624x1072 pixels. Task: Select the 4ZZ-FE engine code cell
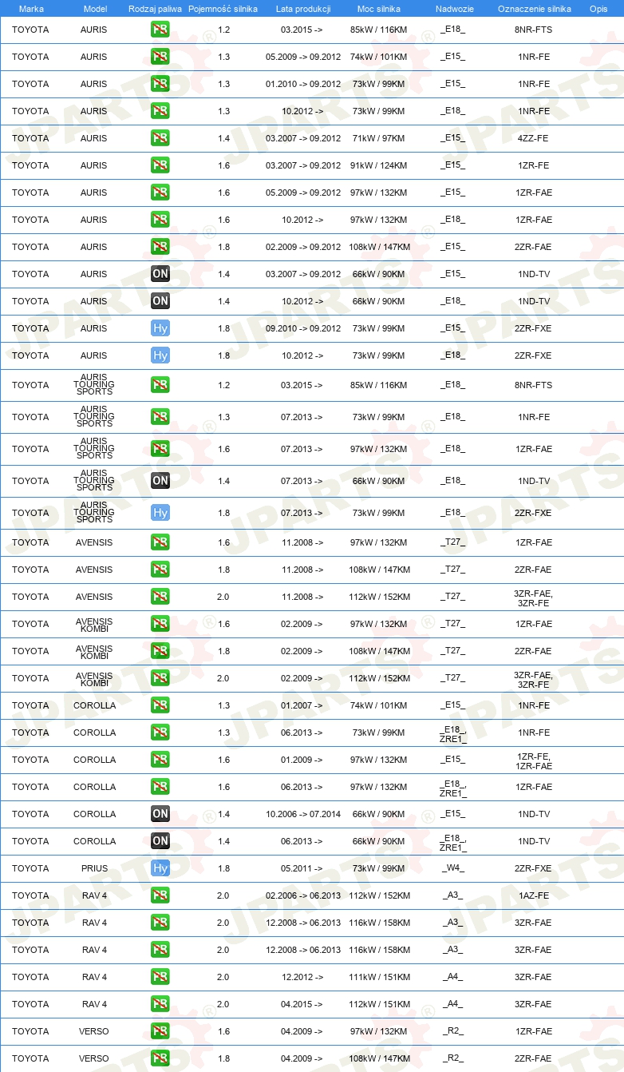(533, 138)
